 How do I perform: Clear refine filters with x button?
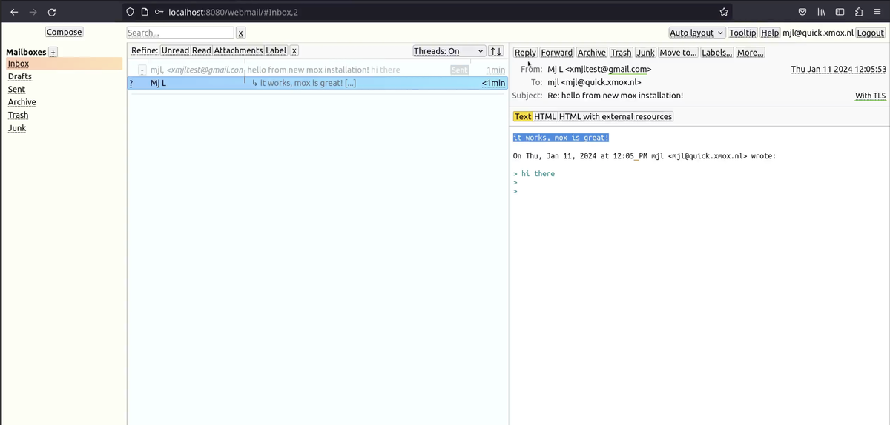click(x=294, y=51)
